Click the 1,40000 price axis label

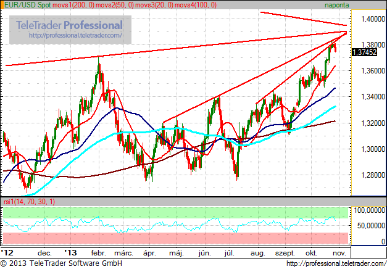pyautogui.click(x=373, y=19)
